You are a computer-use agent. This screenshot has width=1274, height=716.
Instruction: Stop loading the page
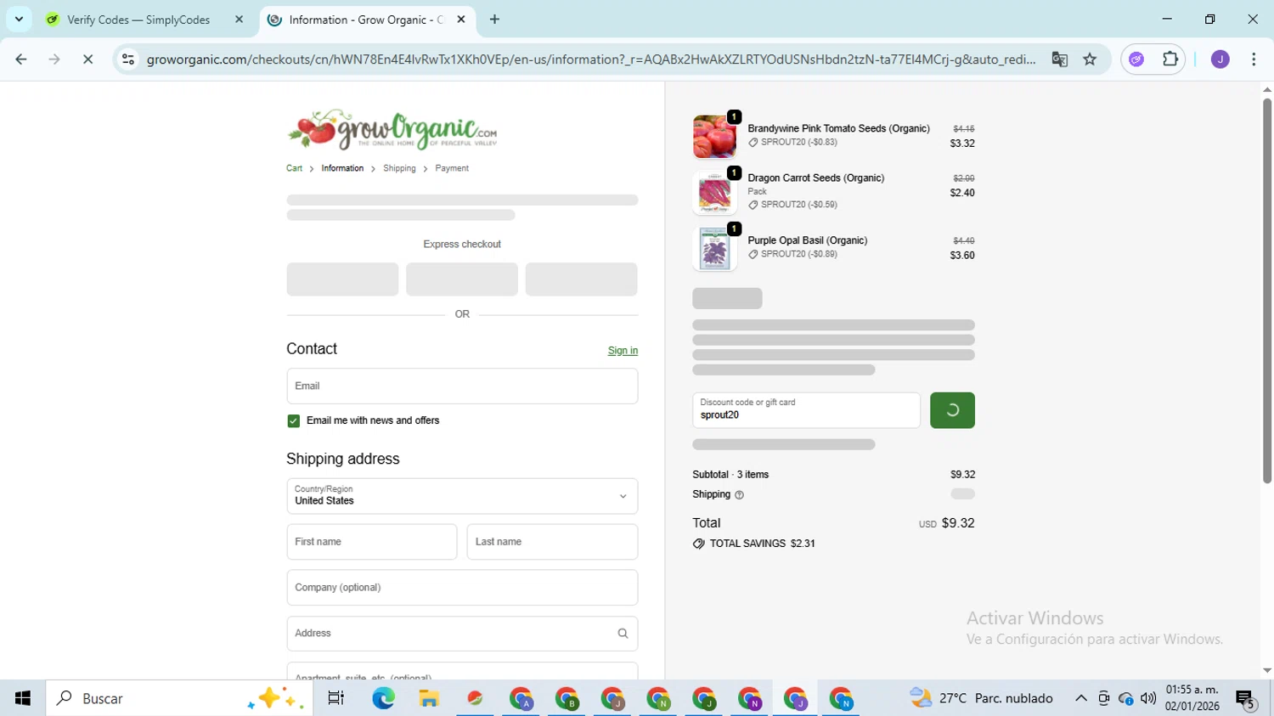point(87,59)
